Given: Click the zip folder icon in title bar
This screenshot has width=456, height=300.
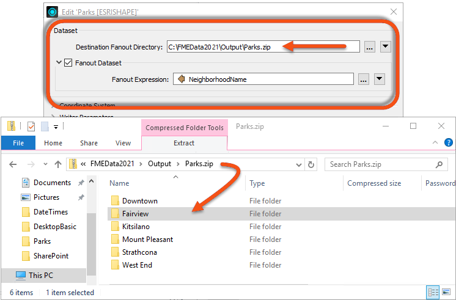Looking at the screenshot, I should (12, 126).
